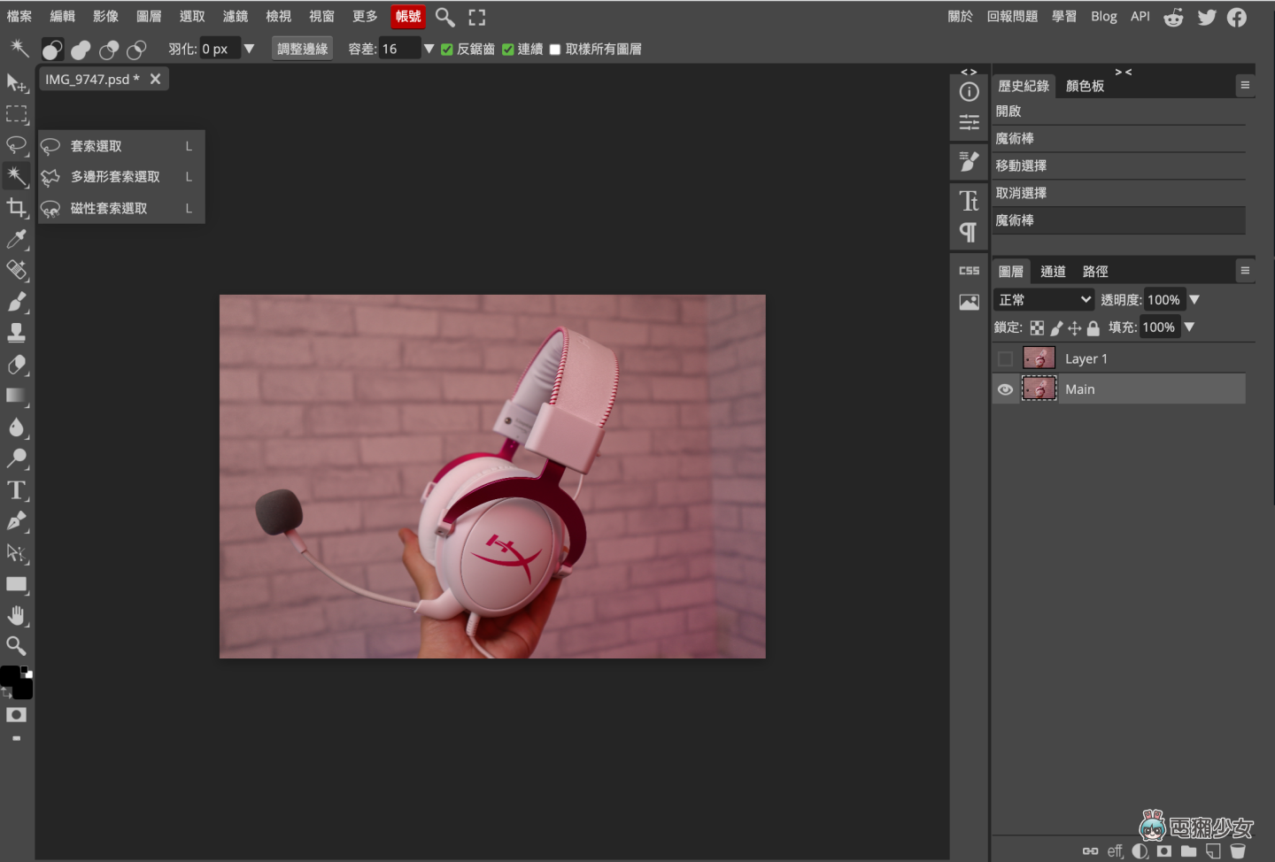
Task: Click the foreground color swatch
Action: (9, 676)
